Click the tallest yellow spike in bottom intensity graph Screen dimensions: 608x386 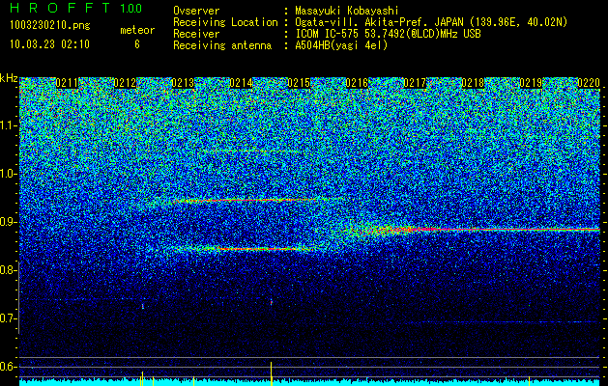[271, 373]
